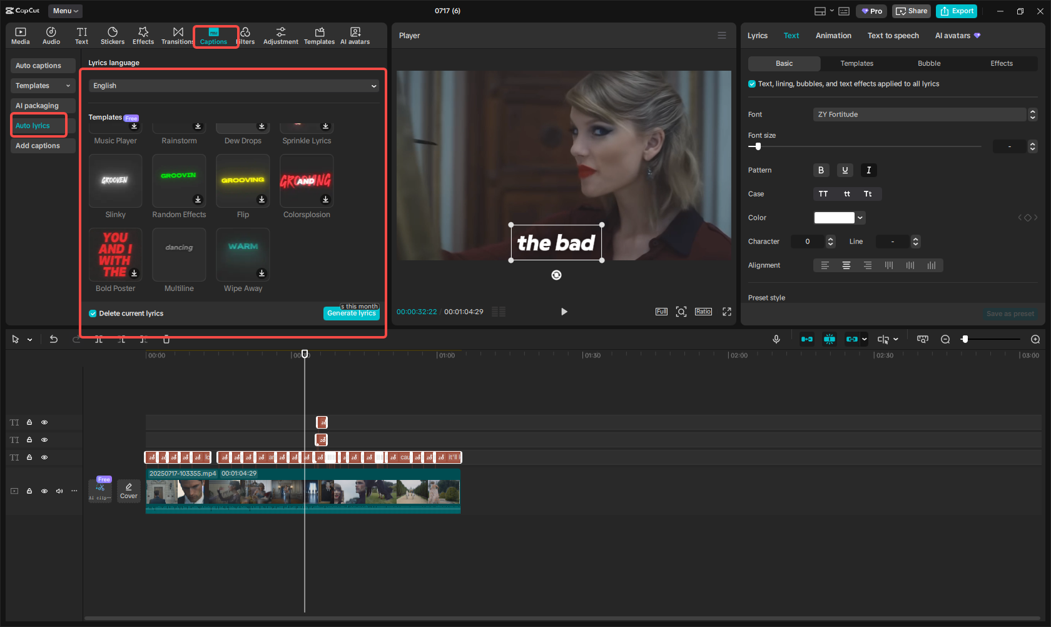This screenshot has width=1051, height=627.
Task: Select Auto lyrics in the sidebar
Action: coord(43,126)
